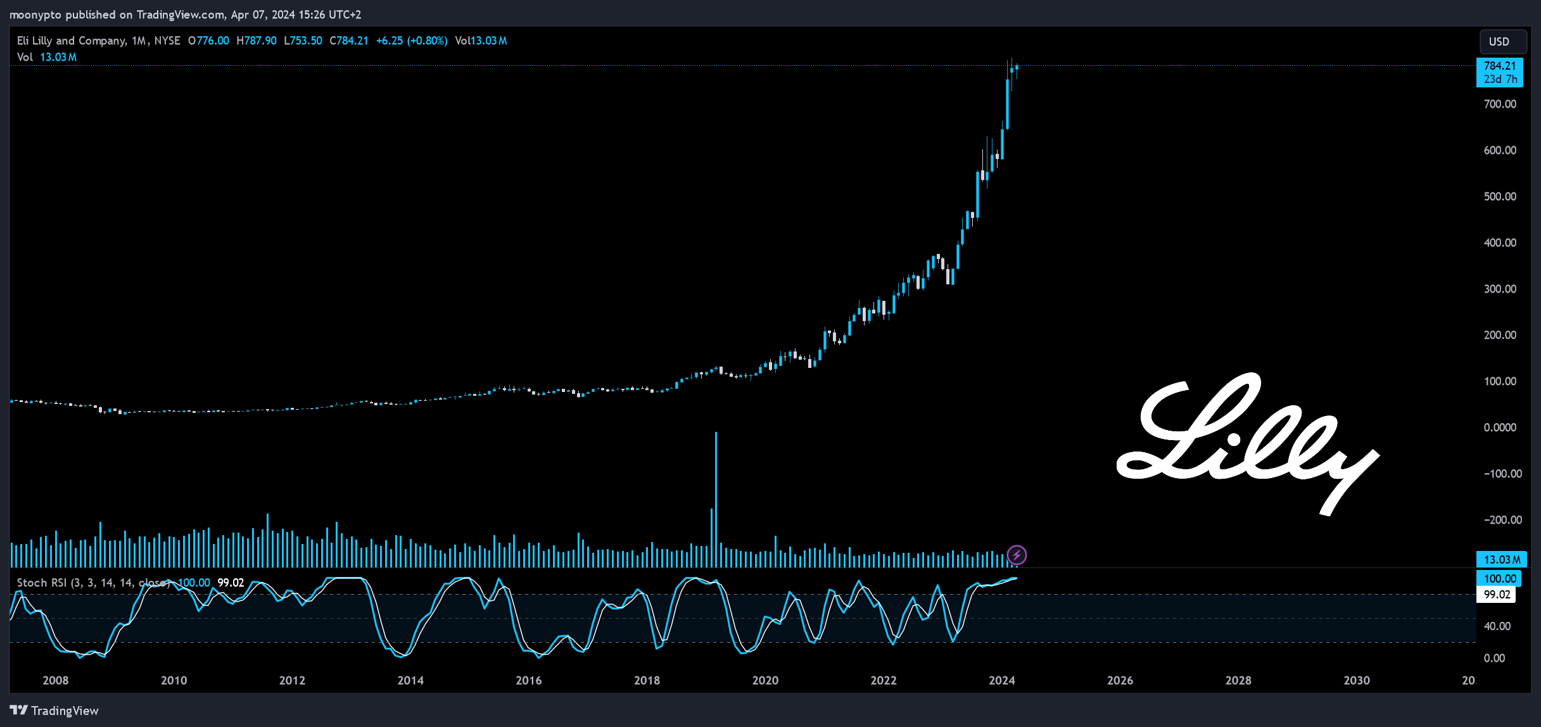This screenshot has height=727, width=1541.
Task: Open the USD currency selector
Action: pos(1503,41)
